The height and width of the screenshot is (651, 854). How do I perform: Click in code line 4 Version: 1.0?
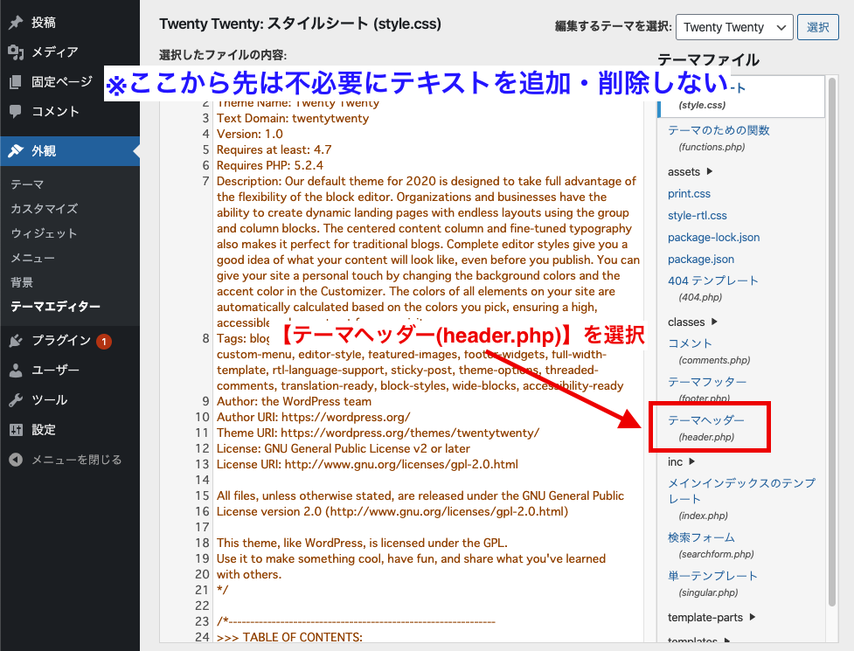pyautogui.click(x=250, y=134)
